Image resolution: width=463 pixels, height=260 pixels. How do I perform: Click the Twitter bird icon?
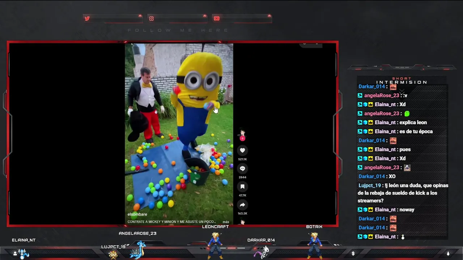pyautogui.click(x=87, y=18)
